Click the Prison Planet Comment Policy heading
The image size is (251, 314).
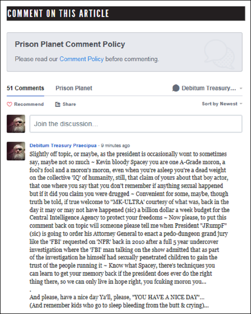tap(70, 44)
